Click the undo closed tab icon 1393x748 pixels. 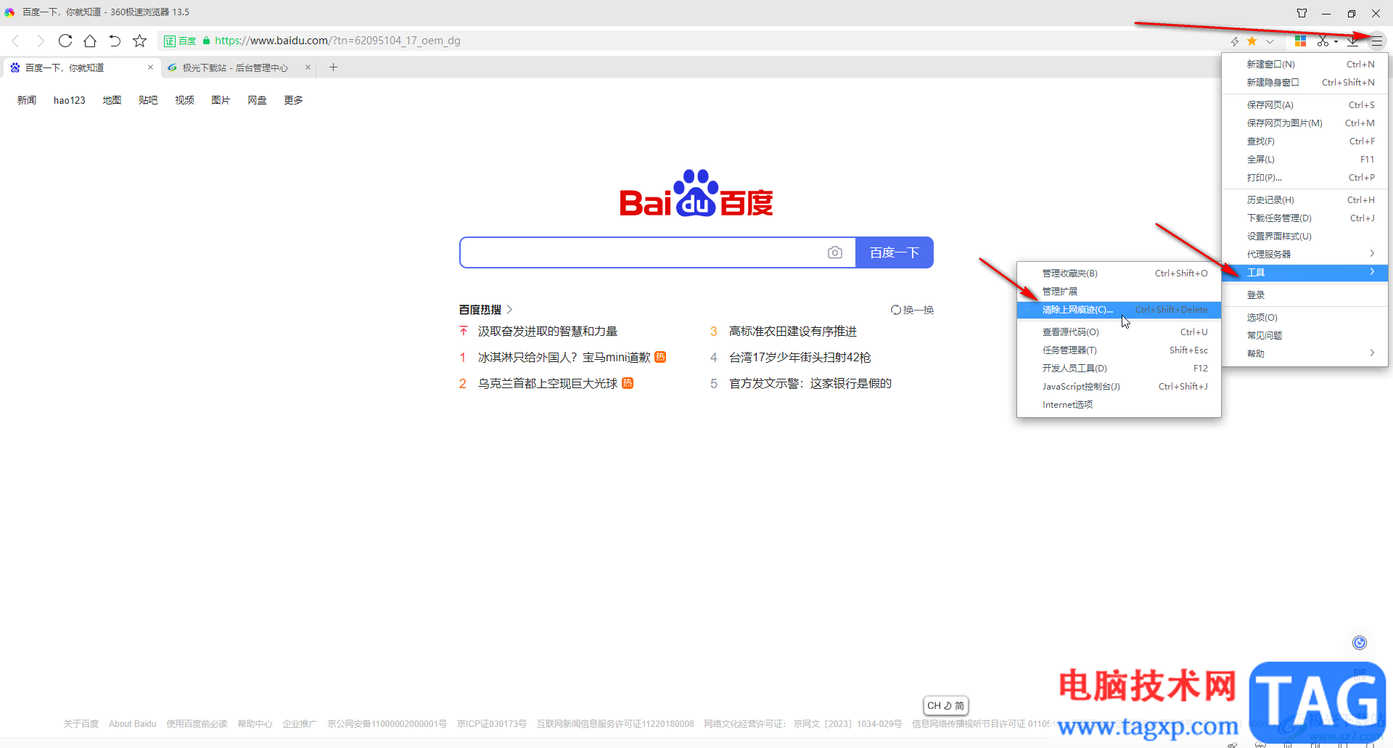click(115, 41)
